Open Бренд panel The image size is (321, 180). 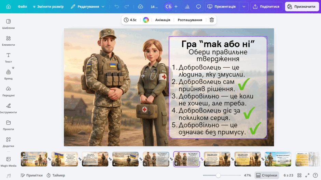[9, 75]
